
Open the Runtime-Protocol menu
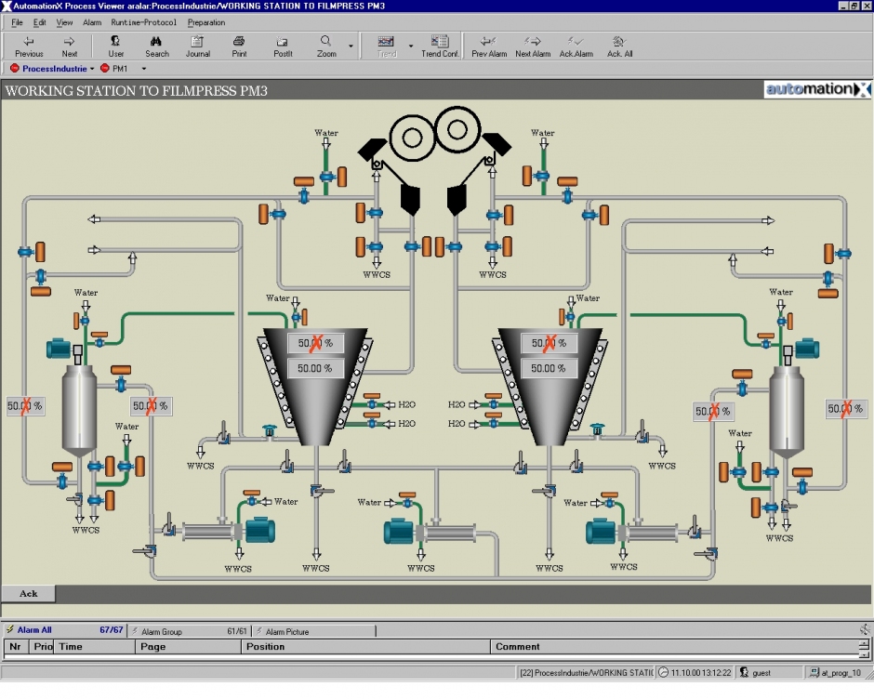(143, 22)
